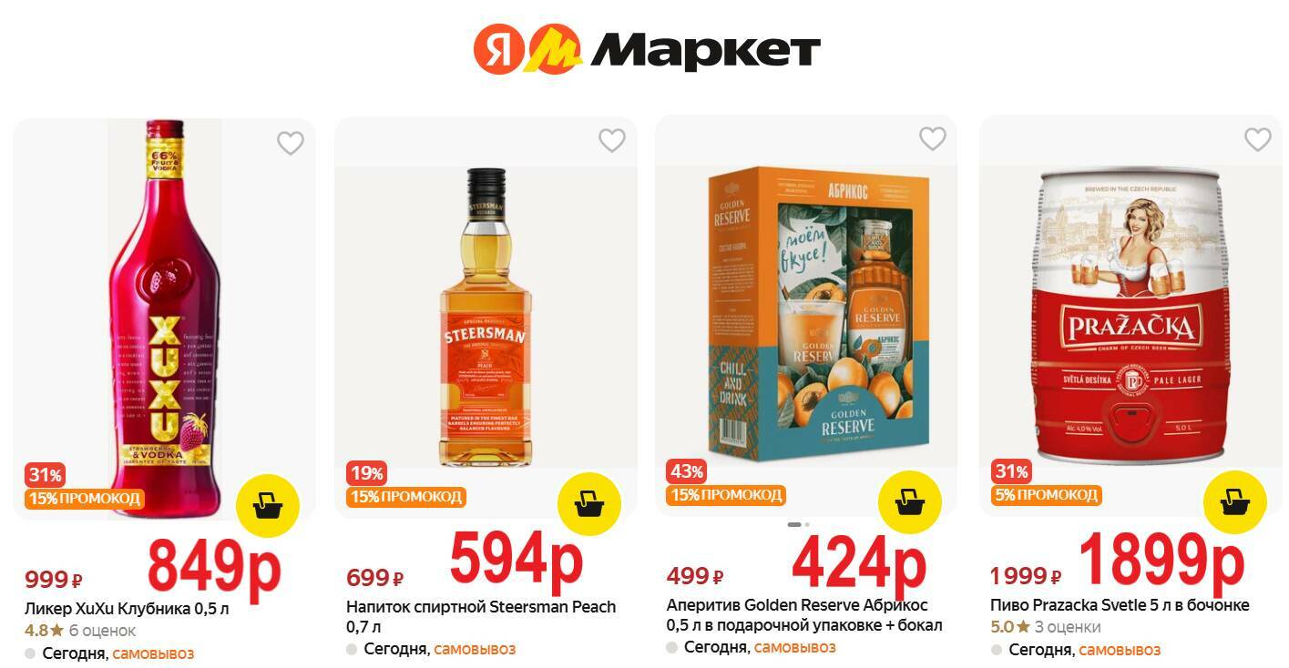Mark Golden Reserve aperitif as favorite
Screen dimensions: 1289x668
coord(932,138)
